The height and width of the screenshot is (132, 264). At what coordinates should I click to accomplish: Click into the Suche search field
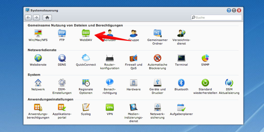click(x=216, y=18)
